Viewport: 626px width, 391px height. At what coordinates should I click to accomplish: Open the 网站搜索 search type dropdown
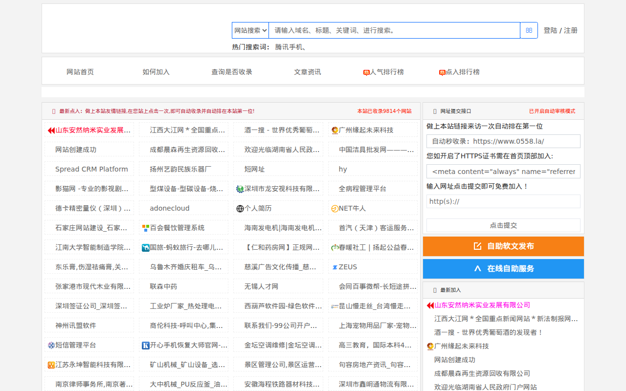[250, 30]
